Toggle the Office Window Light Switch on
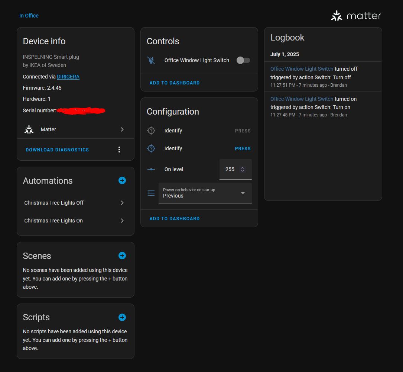The image size is (403, 372). tap(243, 60)
